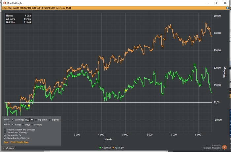Viewport: 231px width, 152px height.
Task: Select the Days X-axis radio button
Action: tap(23, 125)
